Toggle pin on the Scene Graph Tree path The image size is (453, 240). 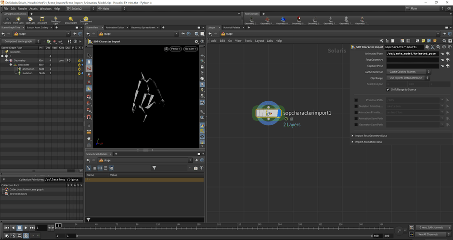[x=75, y=34]
